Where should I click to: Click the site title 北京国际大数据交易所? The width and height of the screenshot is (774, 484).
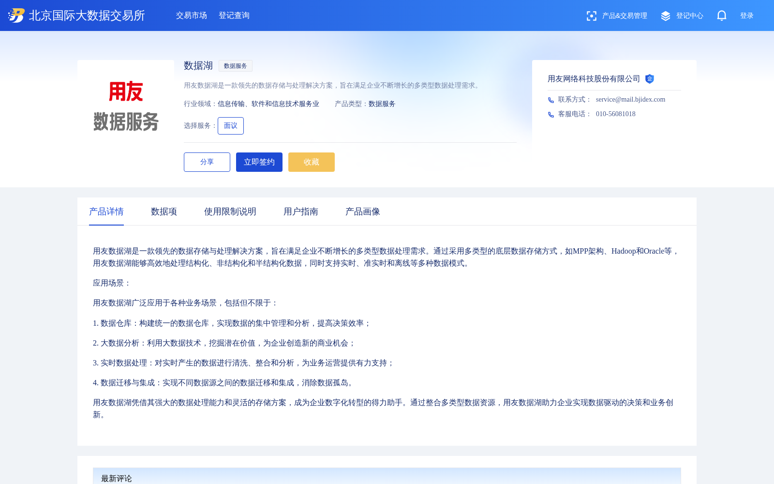pyautogui.click(x=87, y=15)
